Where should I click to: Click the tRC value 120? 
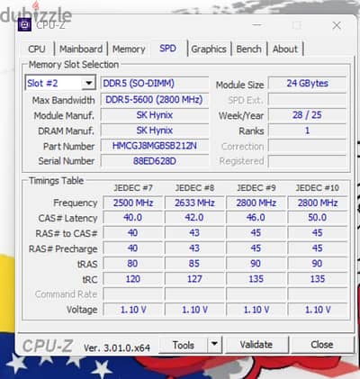(133, 279)
